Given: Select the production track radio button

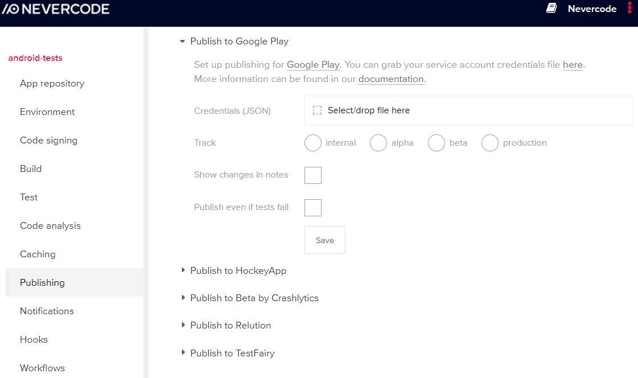Looking at the screenshot, I should point(490,143).
